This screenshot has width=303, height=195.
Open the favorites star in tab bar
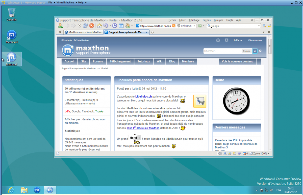pos(60,32)
